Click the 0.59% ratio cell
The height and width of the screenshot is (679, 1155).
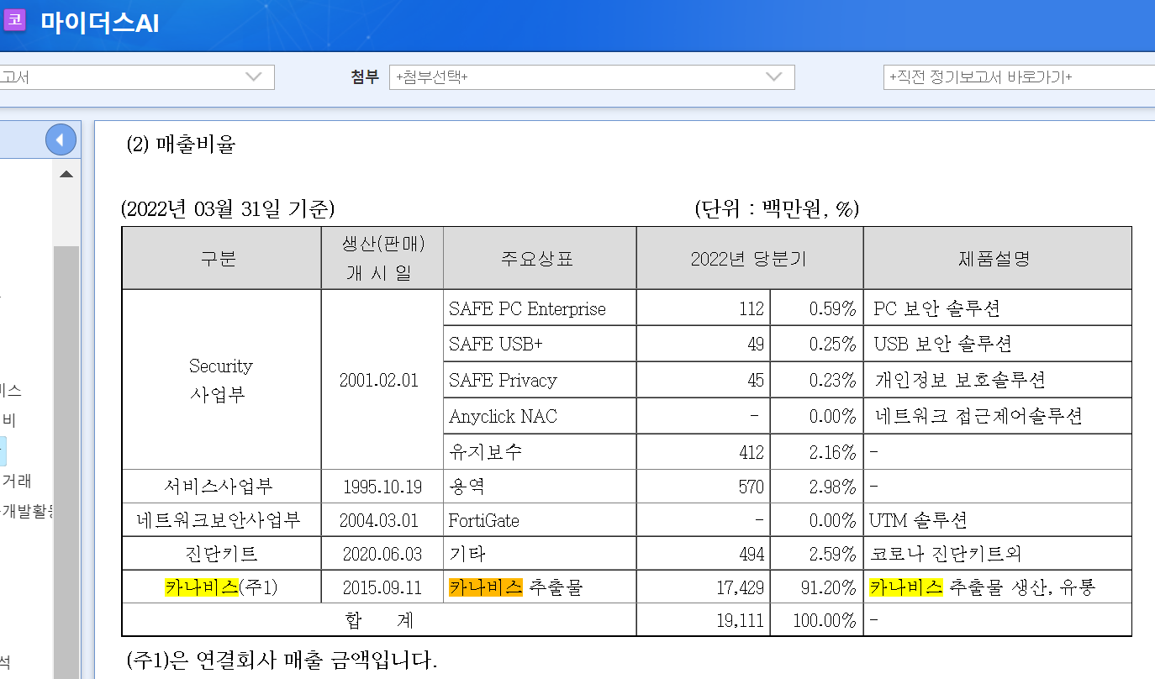coord(816,308)
